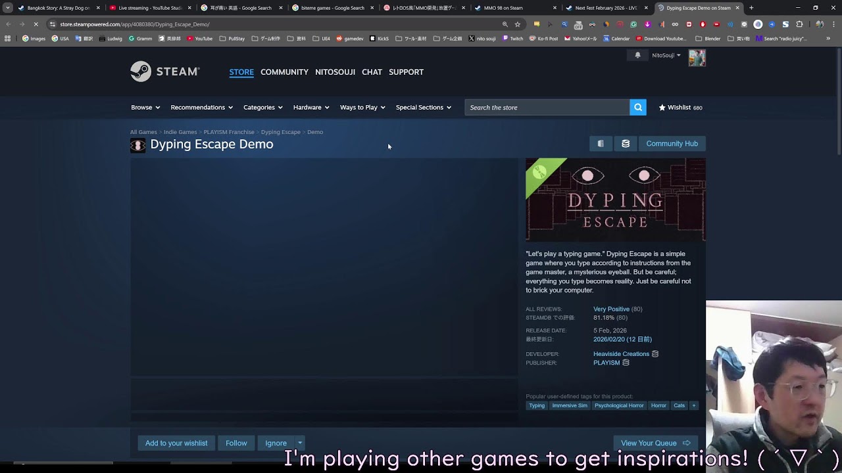
Task: Expand the Hardware dropdown
Action: 311,107
